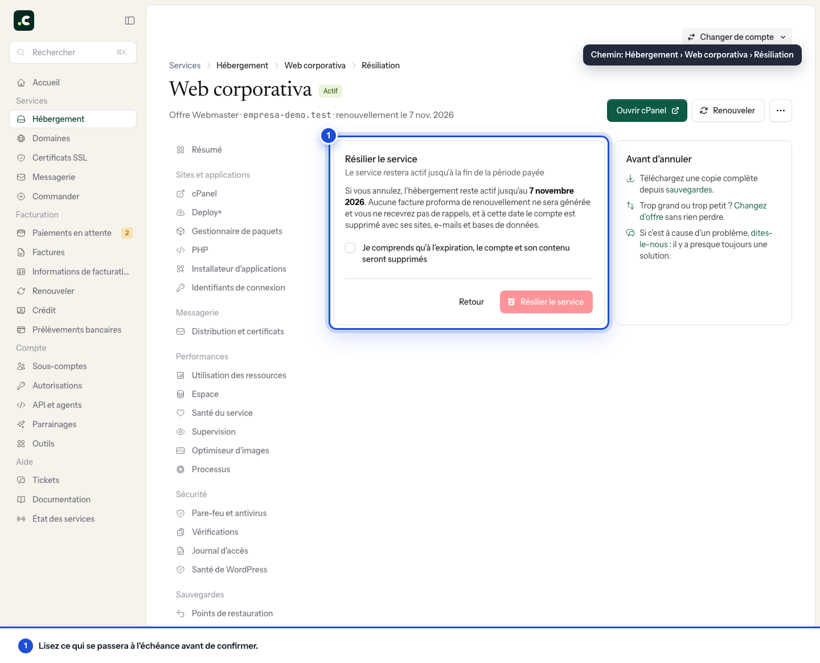The image size is (820, 663).
Task: Click the Commander plus icon
Action: (21, 197)
